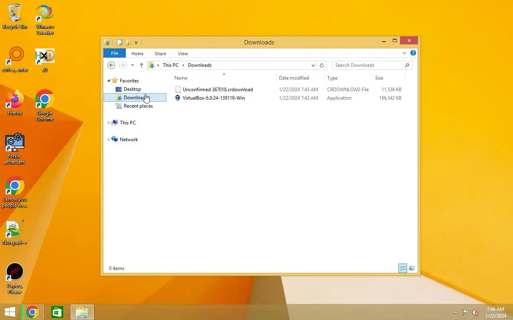Screen dimensions: 513x320
Task: Go back with the Back arrow
Action: tap(111, 65)
